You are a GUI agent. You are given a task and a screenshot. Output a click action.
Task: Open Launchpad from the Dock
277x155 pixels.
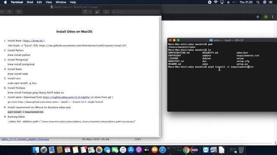click(44, 150)
